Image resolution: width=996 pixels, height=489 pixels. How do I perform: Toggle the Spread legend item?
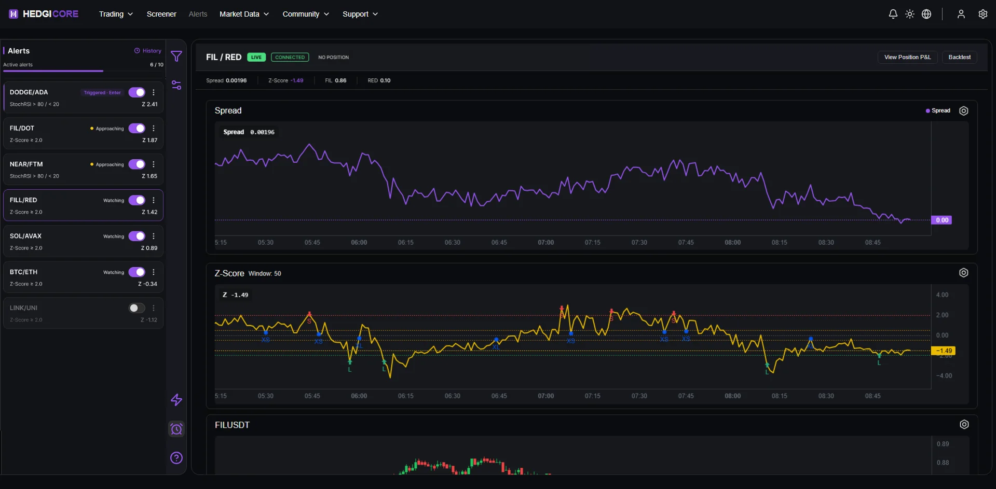938,110
